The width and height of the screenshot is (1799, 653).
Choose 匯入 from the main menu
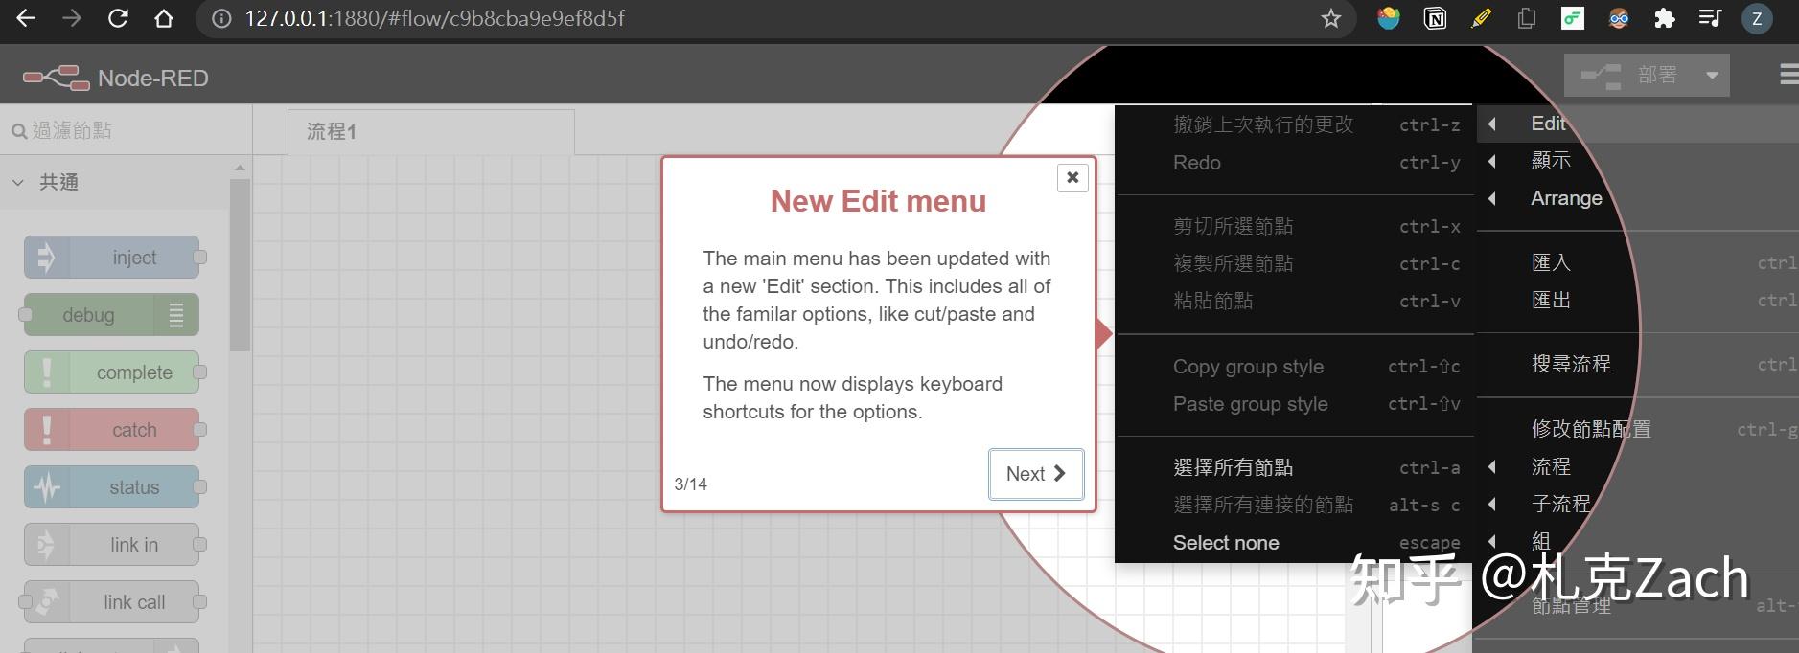[x=1637, y=262]
